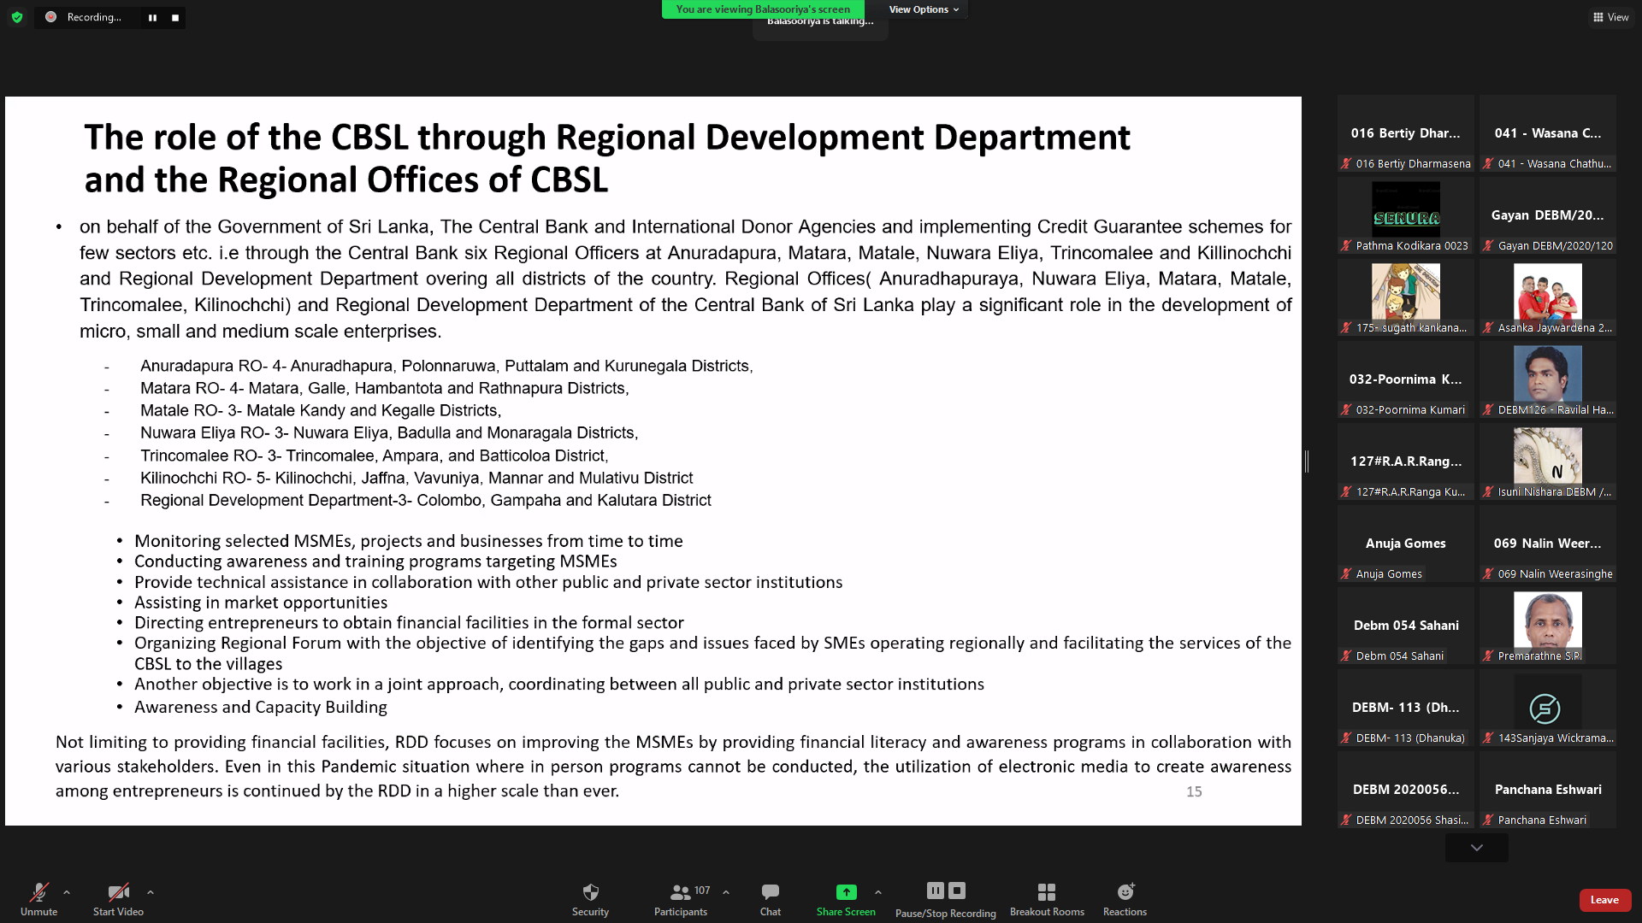
Task: Select the DEBM126 - Ravilal tile
Action: pyautogui.click(x=1548, y=379)
